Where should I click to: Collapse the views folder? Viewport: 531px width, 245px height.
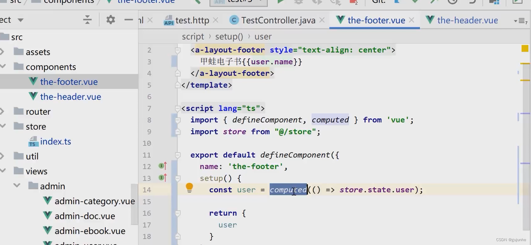3,171
